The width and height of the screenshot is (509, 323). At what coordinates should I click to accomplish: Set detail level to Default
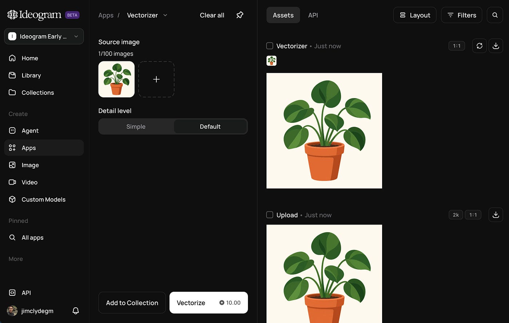[210, 126]
